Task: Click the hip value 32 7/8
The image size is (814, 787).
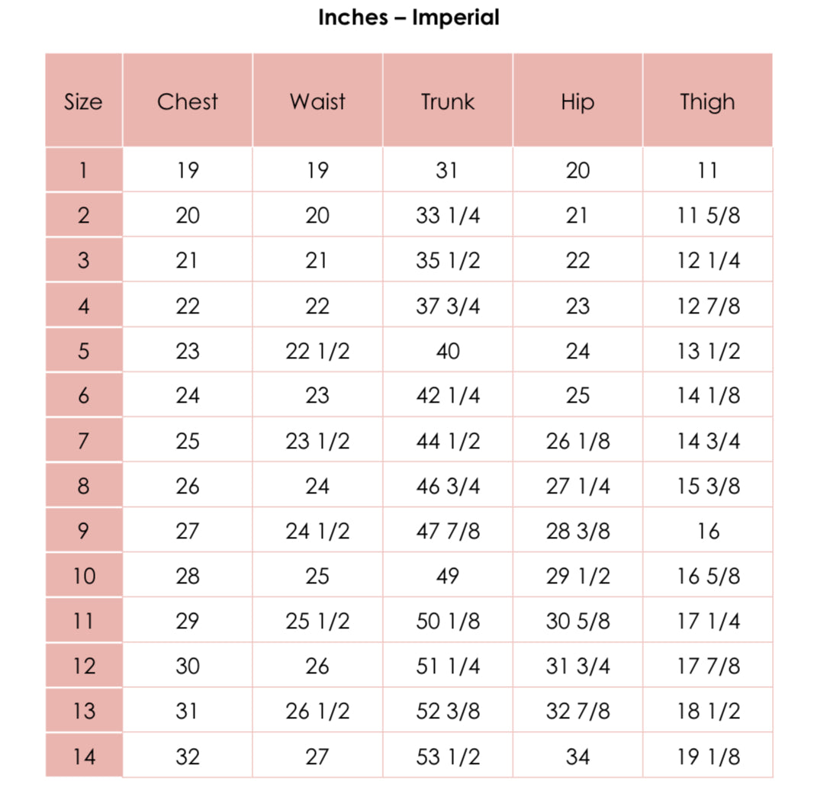Action: coord(578,712)
